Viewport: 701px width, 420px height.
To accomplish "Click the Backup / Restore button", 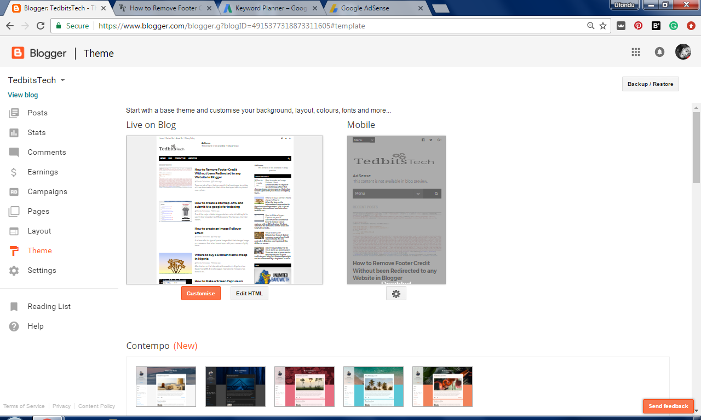I will pyautogui.click(x=651, y=84).
